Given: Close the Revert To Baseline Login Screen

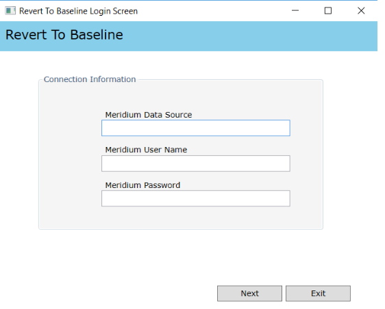Looking at the screenshot, I should pos(361,10).
